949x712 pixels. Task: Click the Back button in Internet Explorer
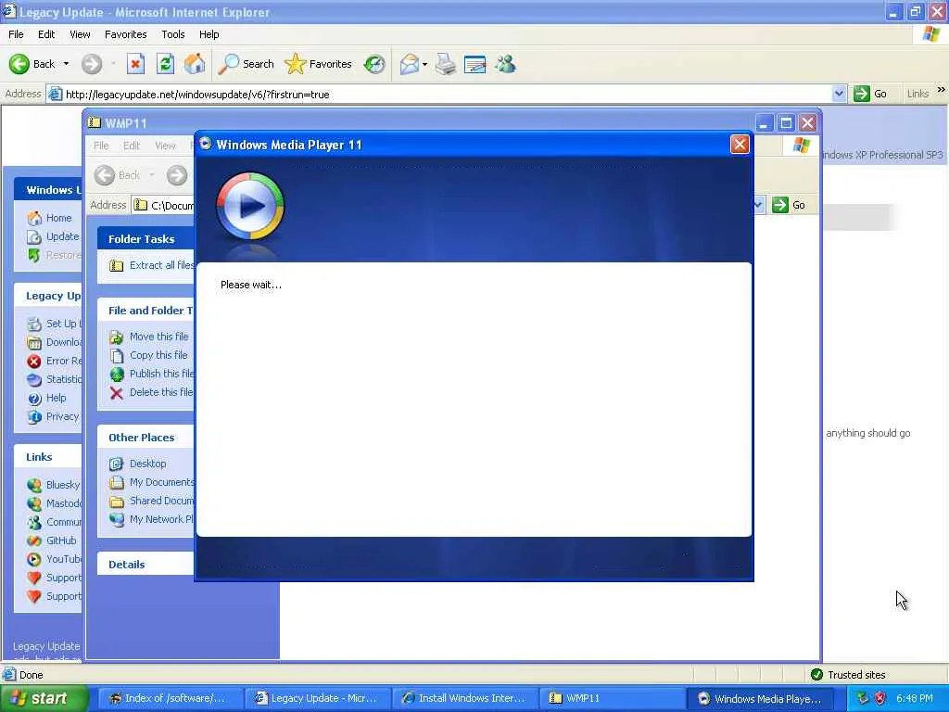[32, 64]
